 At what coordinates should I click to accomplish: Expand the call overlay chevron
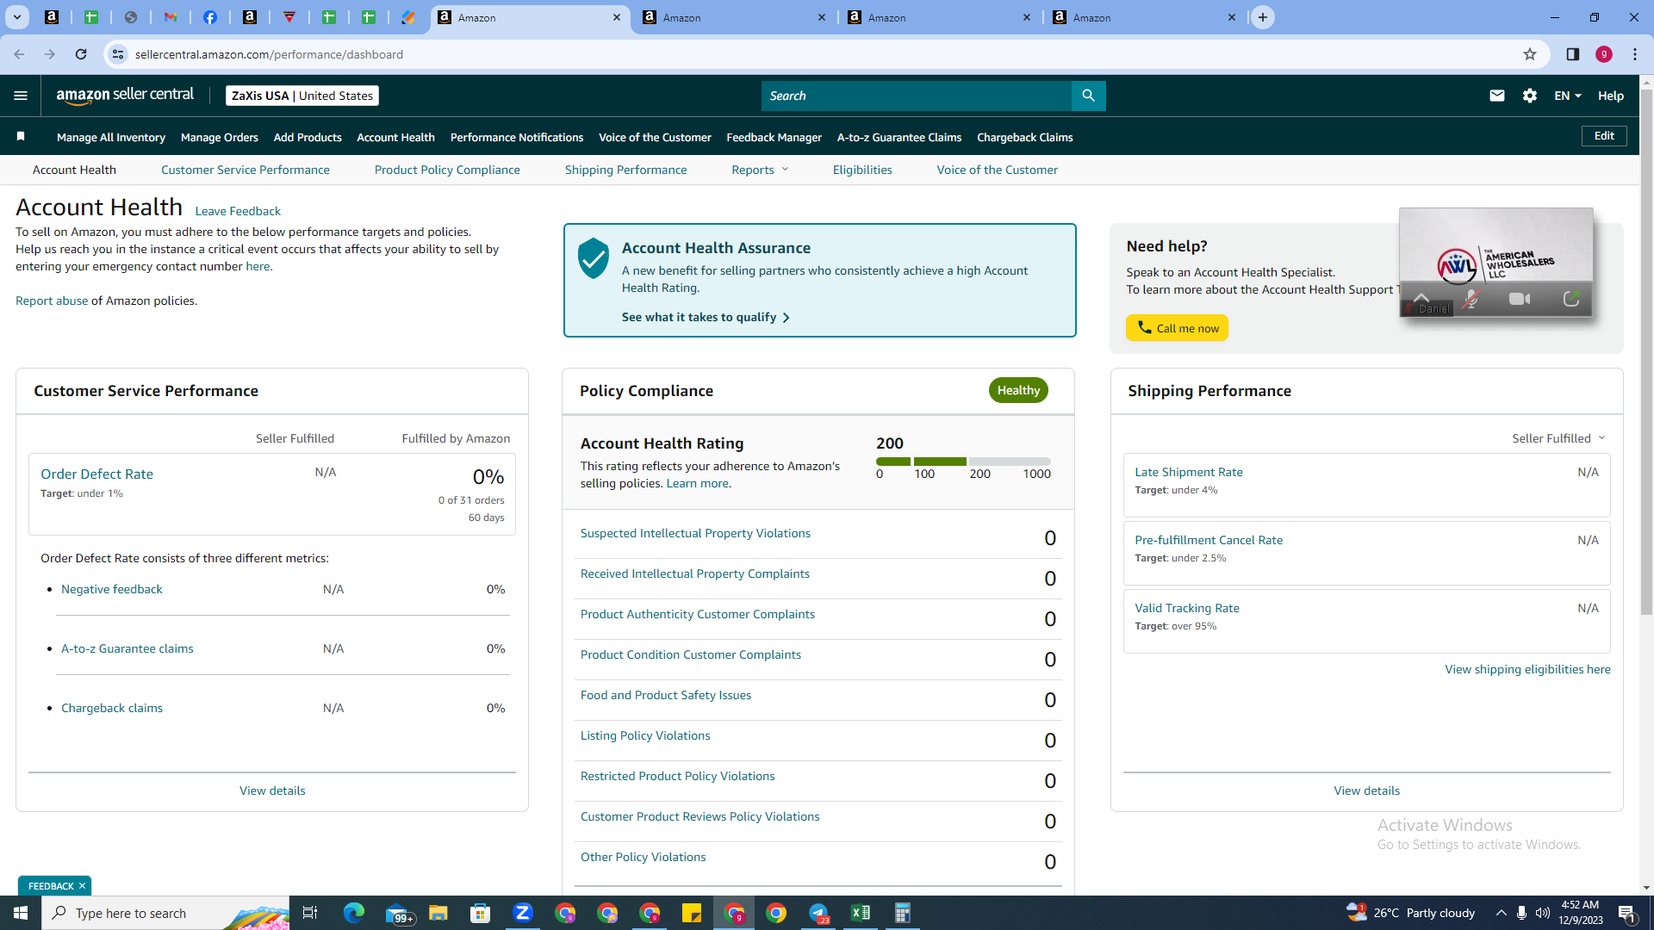pyautogui.click(x=1421, y=298)
